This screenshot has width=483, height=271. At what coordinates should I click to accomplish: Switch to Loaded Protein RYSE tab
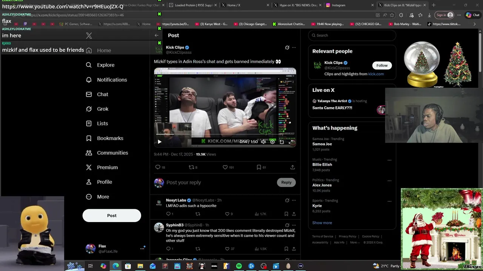click(x=192, y=5)
